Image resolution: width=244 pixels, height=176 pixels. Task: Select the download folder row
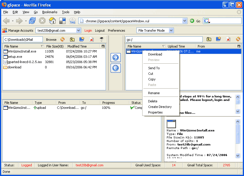[54, 67]
